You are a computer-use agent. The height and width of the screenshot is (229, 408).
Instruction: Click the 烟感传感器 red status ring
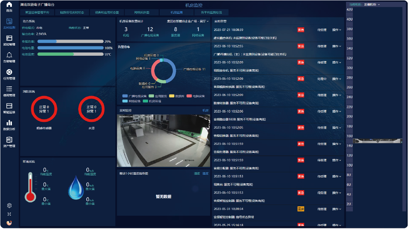(44, 109)
